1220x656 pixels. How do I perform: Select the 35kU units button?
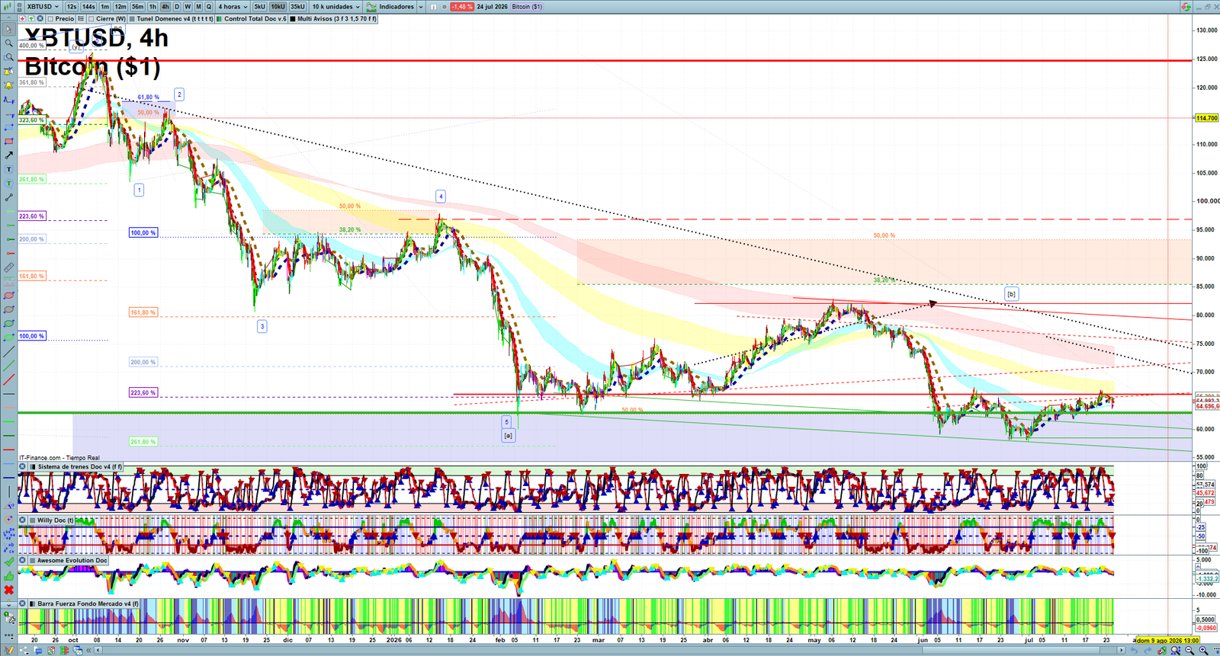(297, 6)
